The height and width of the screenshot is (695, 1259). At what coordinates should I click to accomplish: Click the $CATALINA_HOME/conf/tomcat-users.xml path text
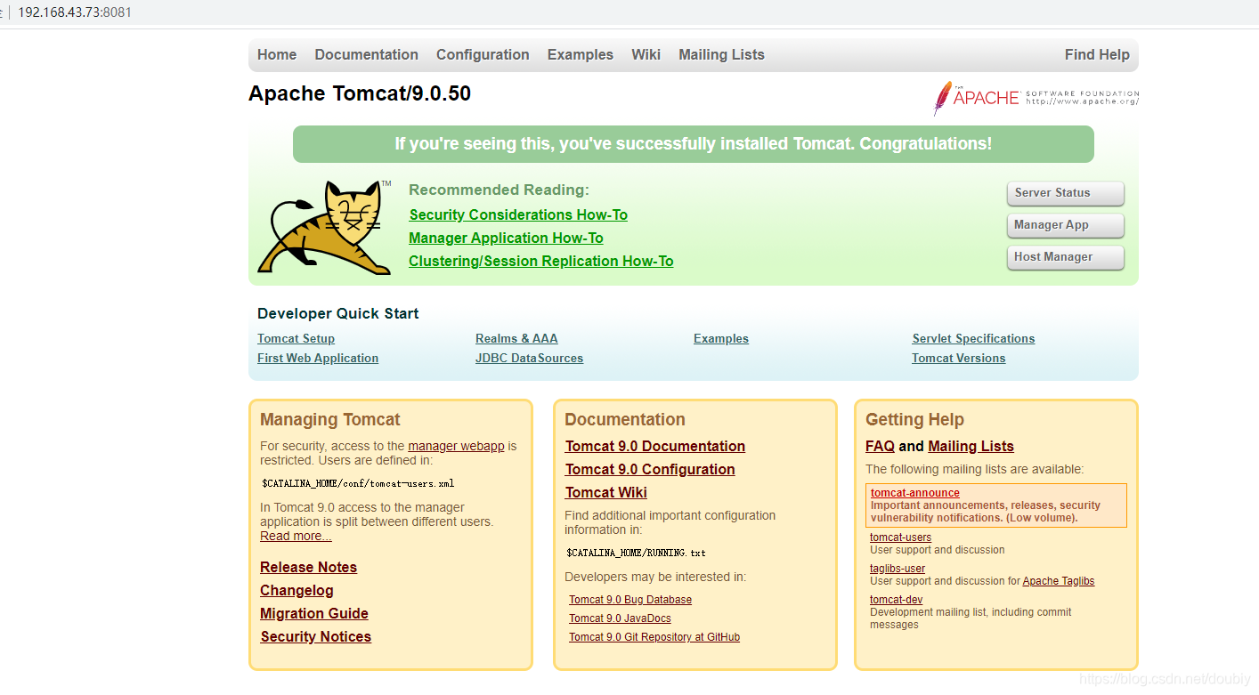point(358,483)
